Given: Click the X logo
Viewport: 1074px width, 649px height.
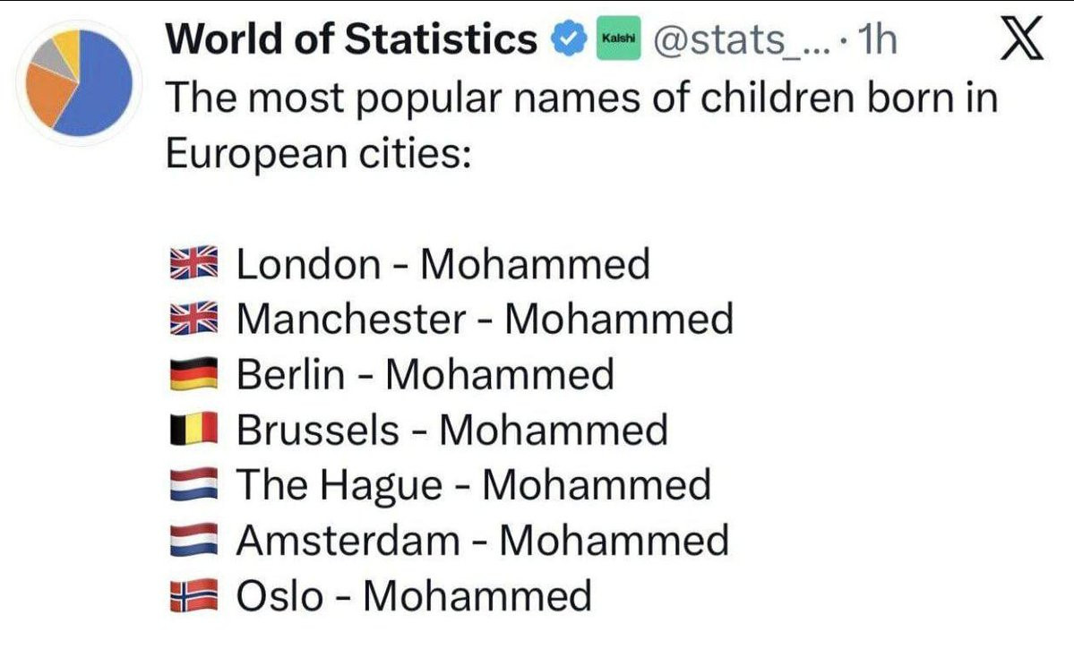Looking at the screenshot, I should click(1020, 41).
